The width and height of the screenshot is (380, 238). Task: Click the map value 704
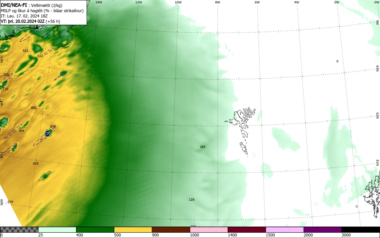[x=21, y=131]
